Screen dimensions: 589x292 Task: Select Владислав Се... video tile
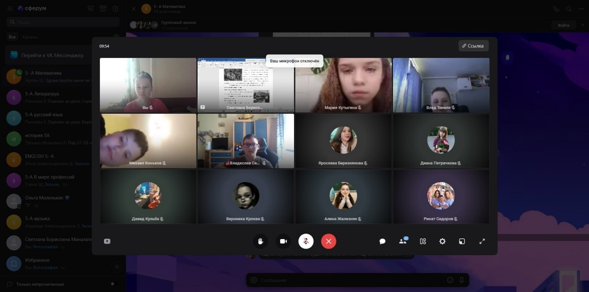click(x=246, y=141)
